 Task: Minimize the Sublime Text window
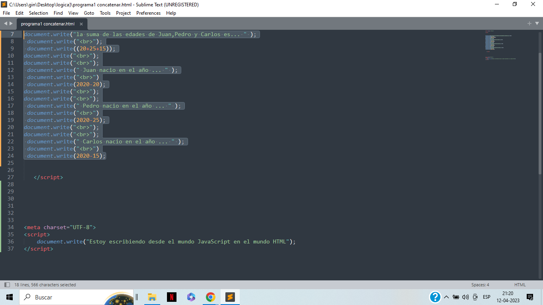pyautogui.click(x=497, y=4)
